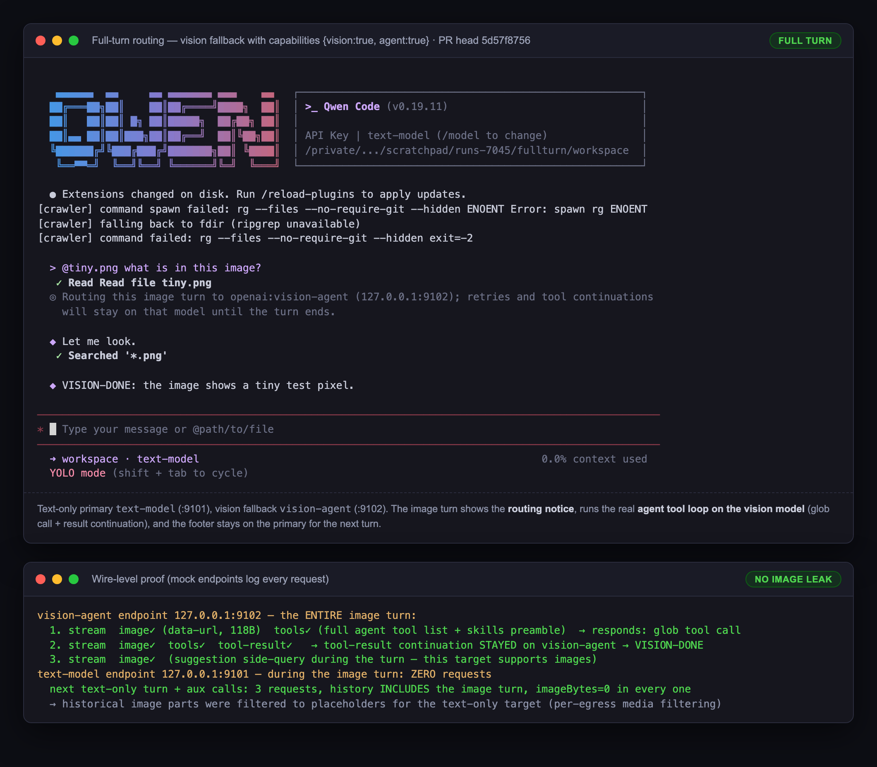Image resolution: width=877 pixels, height=767 pixels.
Task: Click the 'VISION-DONE: the image shows' line
Action: pyautogui.click(x=208, y=386)
